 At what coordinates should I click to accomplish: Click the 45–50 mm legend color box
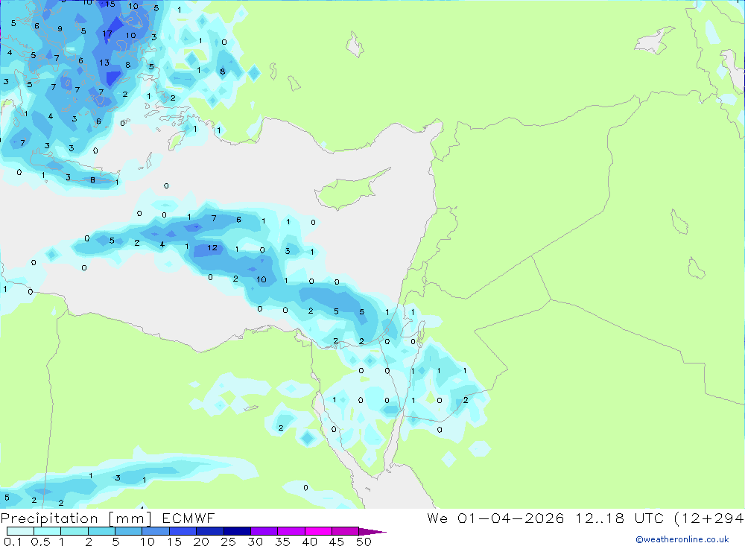pos(346,531)
